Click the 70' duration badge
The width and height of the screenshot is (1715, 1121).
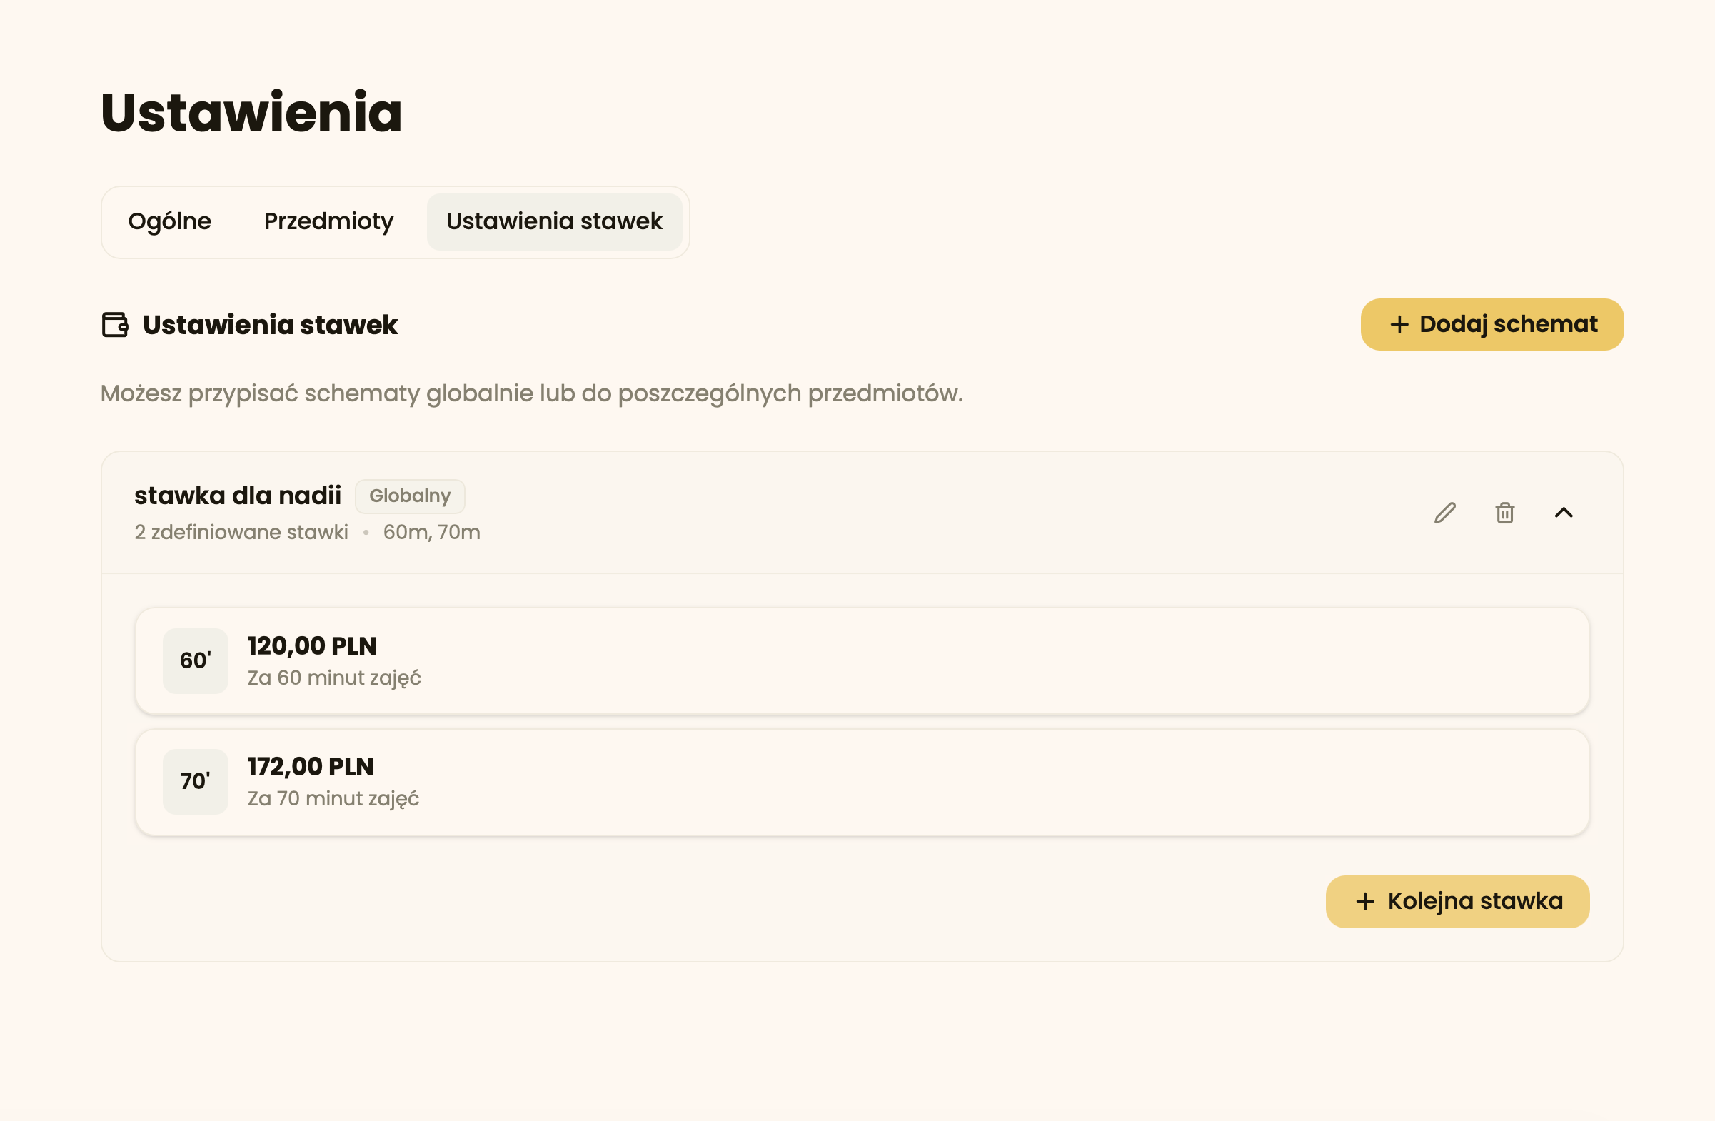196,782
